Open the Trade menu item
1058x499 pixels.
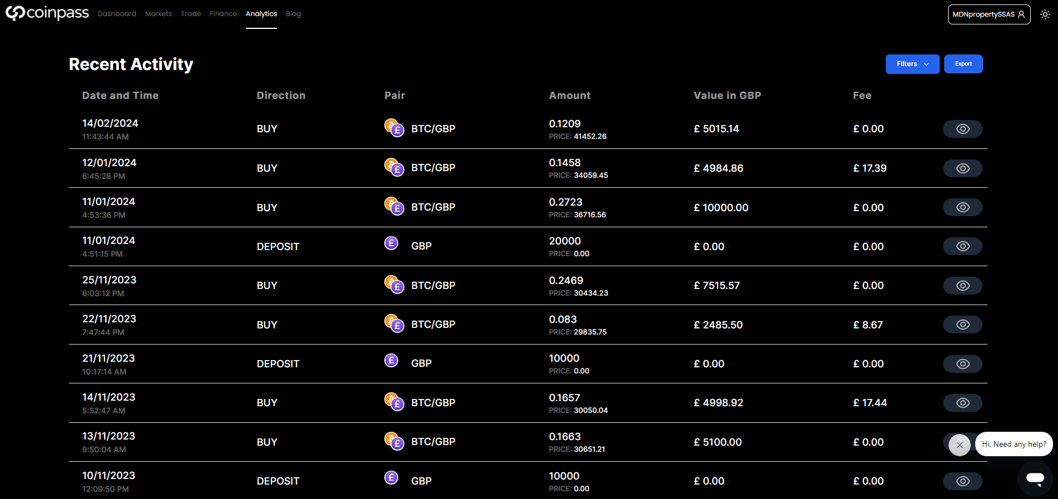tap(191, 14)
